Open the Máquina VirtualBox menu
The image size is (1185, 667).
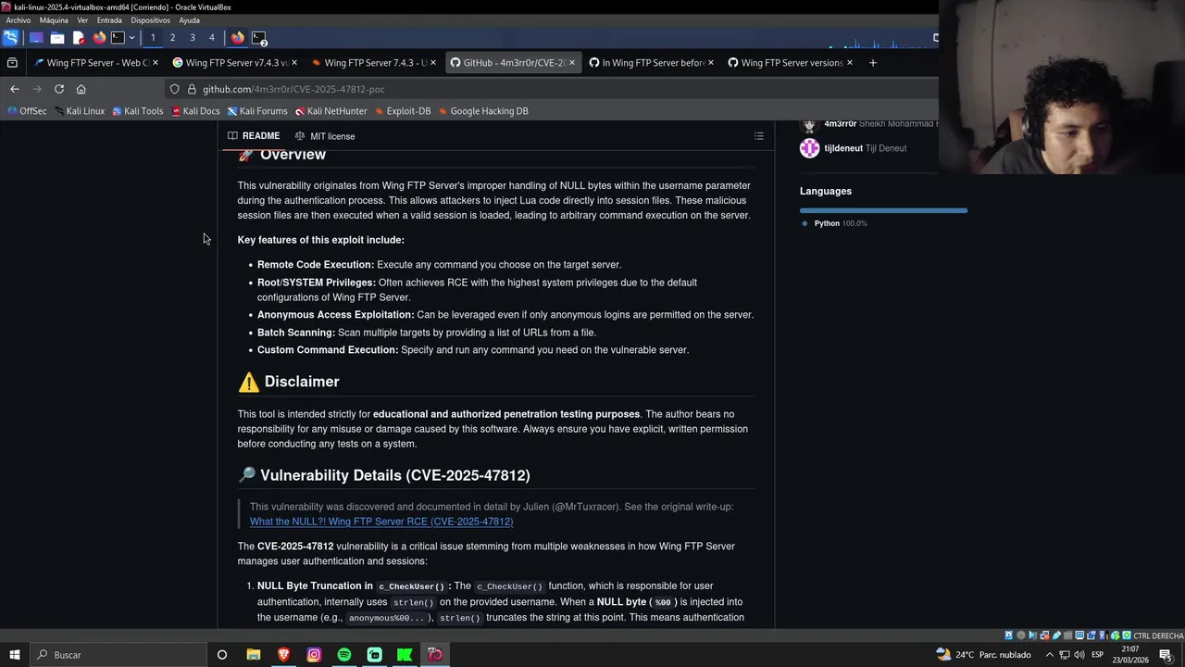tap(54, 20)
